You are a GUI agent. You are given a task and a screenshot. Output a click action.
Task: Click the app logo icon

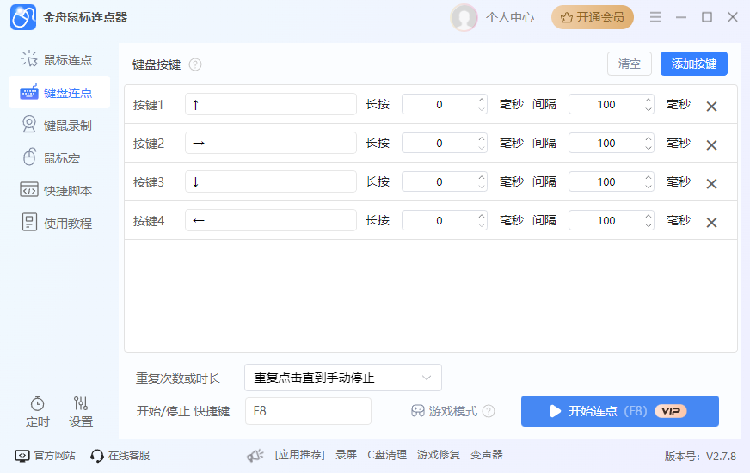(x=23, y=17)
